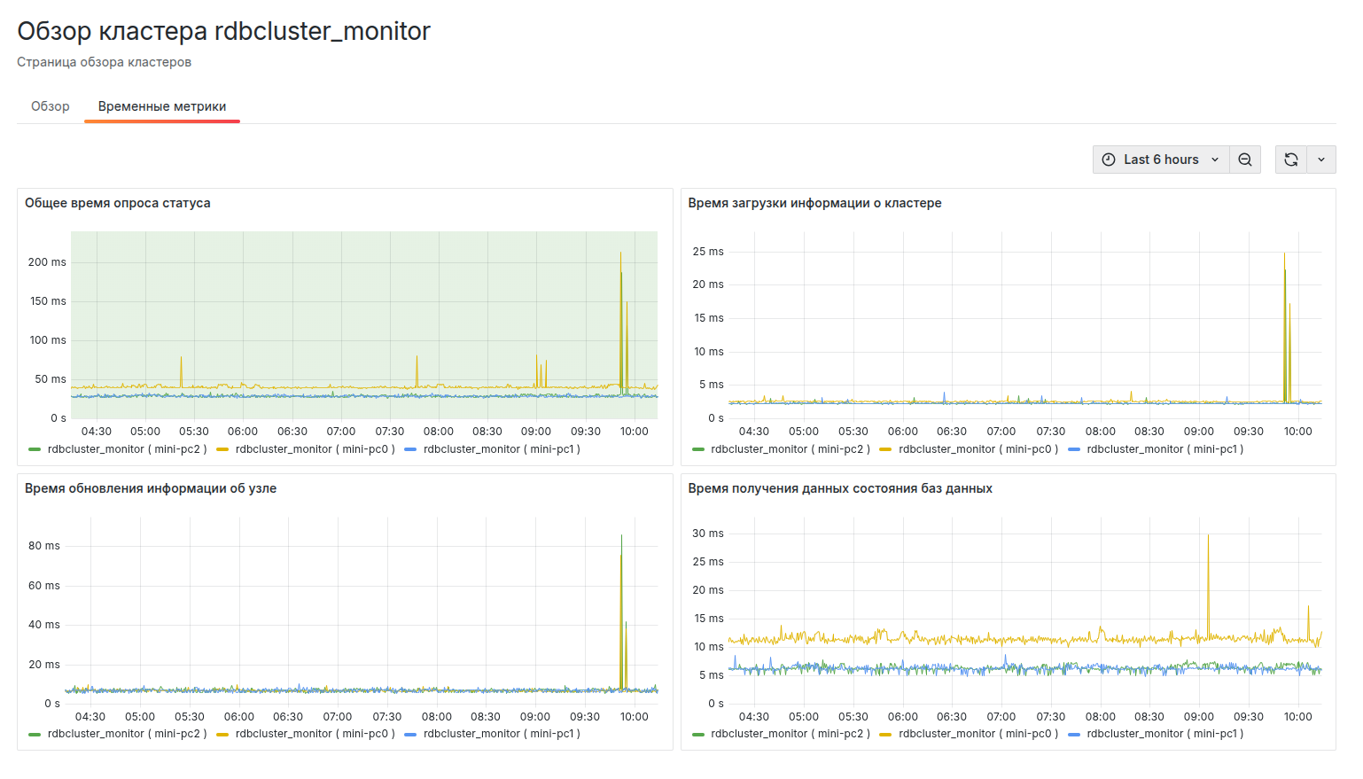Click the zoom out time range magnifier icon
Screen dimensions: 1363x779
pos(1244,159)
